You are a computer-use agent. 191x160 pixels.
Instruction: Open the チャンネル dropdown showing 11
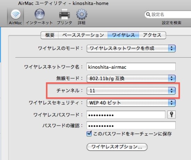point(131,91)
